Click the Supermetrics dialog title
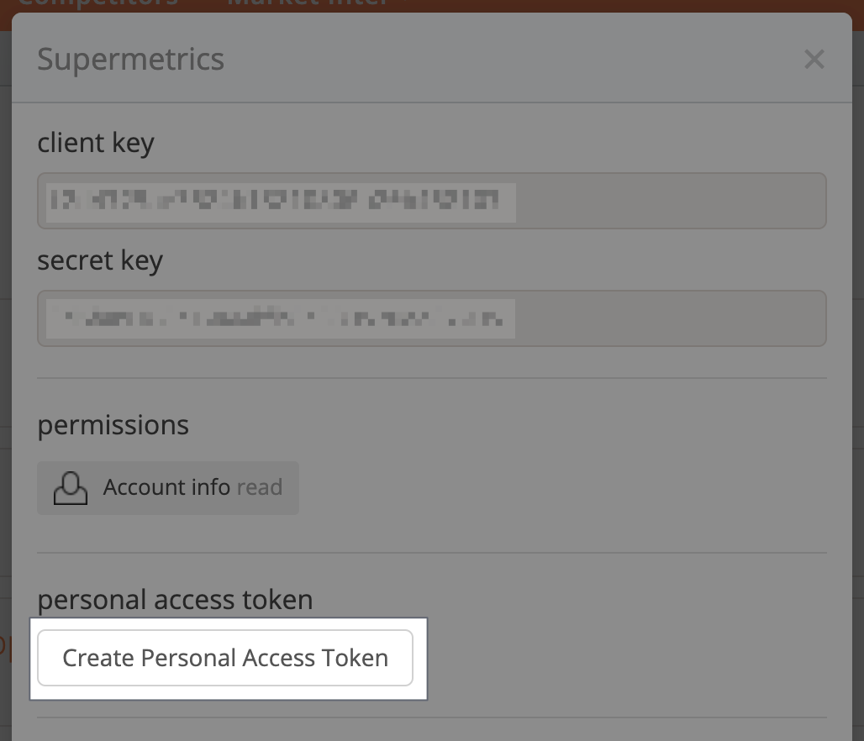 pos(130,59)
